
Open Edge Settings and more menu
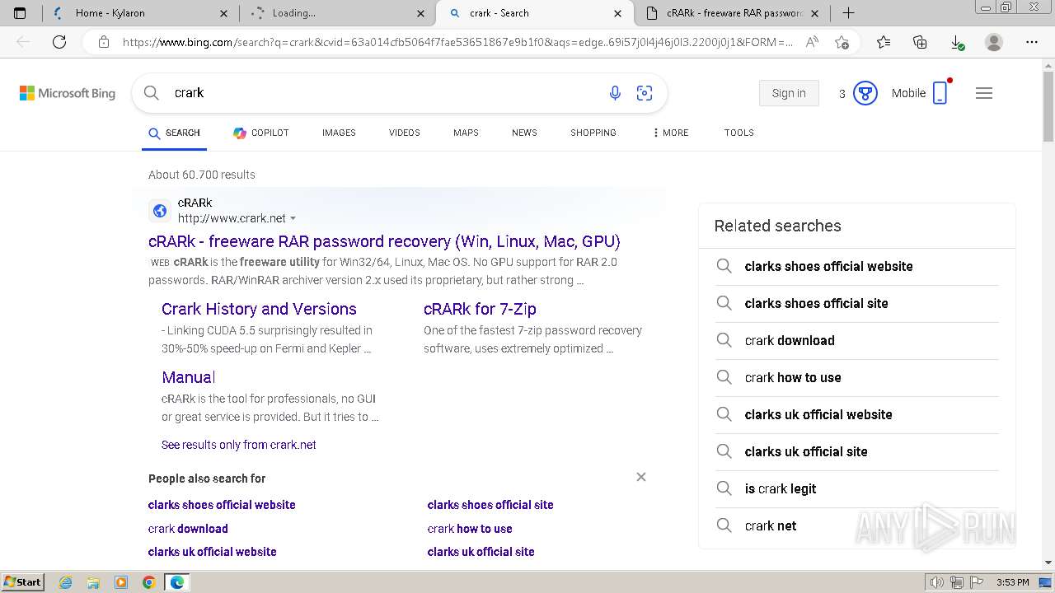click(x=1031, y=42)
